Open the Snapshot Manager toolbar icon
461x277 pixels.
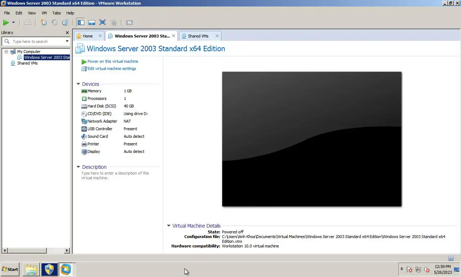tap(65, 22)
